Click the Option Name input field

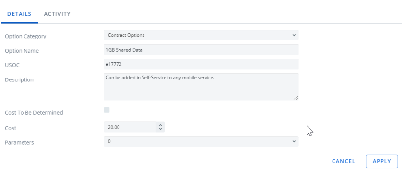click(201, 50)
